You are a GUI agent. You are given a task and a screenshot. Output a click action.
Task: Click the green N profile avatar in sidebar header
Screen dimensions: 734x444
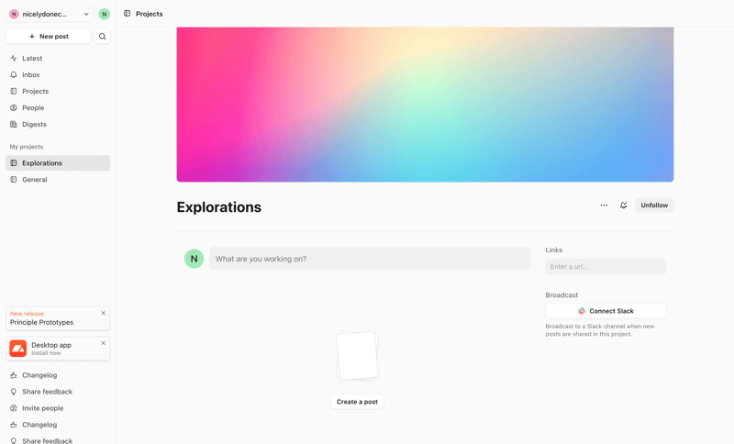point(105,14)
